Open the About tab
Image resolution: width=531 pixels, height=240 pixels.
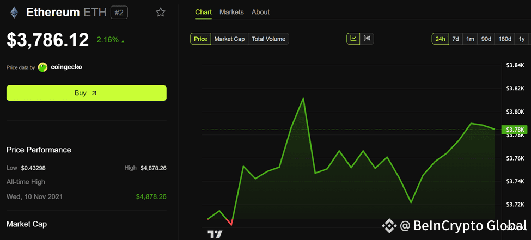click(260, 12)
